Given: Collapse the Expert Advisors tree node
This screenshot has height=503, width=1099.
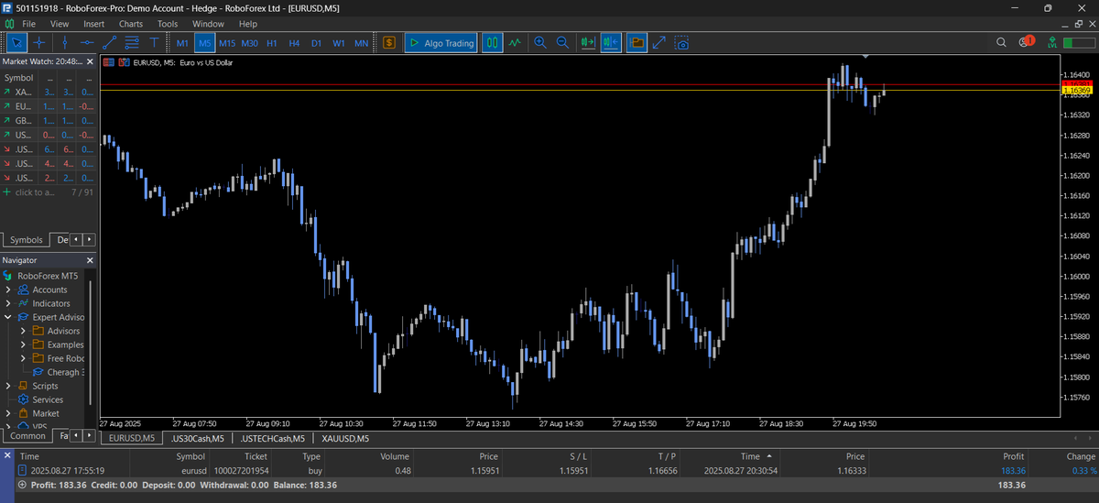Looking at the screenshot, I should click(8, 317).
